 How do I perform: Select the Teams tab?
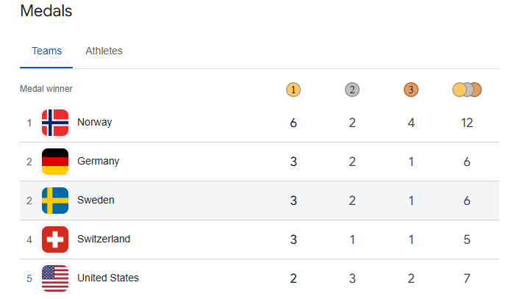[46, 51]
